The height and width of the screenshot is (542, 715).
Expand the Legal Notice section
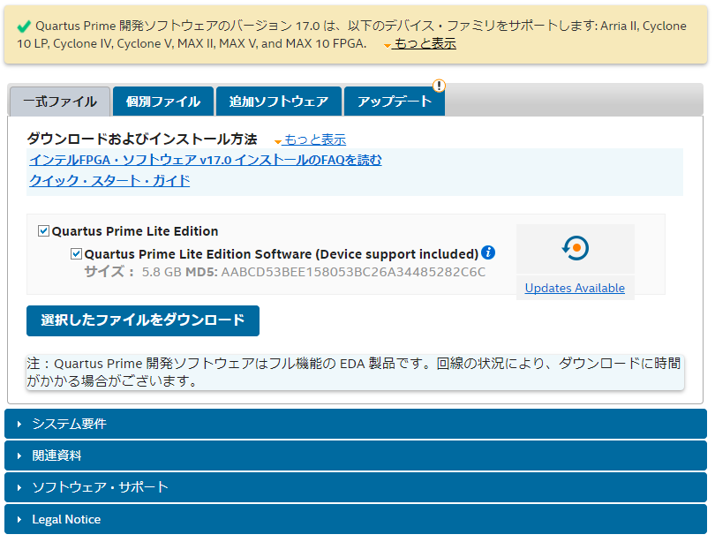(356, 519)
